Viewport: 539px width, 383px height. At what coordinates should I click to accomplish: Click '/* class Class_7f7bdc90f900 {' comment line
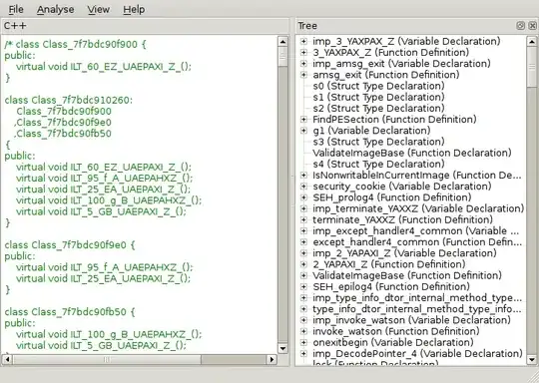point(75,44)
